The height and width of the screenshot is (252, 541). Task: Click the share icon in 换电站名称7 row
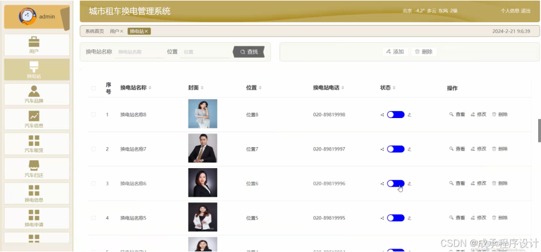pos(382,149)
